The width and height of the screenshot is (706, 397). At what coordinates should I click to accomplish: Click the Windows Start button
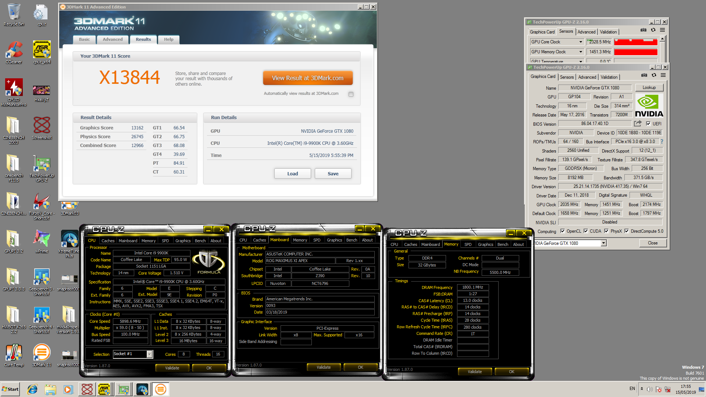pyautogui.click(x=10, y=389)
